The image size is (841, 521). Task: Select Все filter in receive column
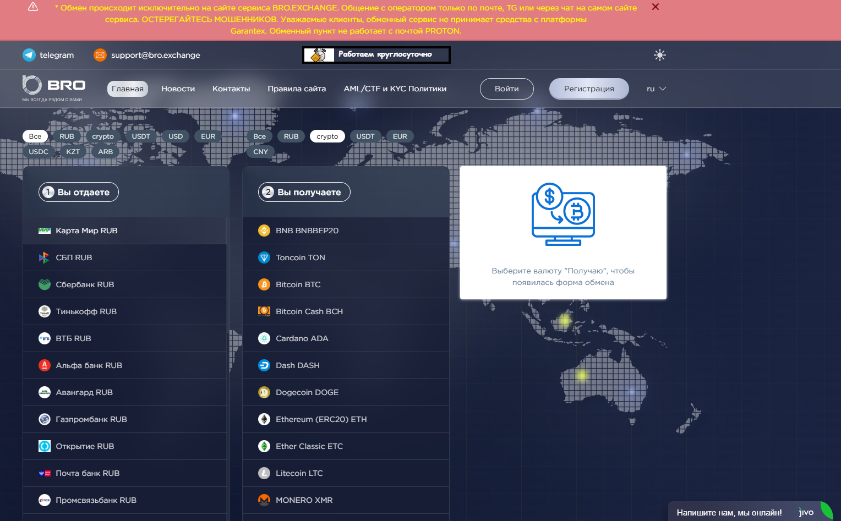pyautogui.click(x=260, y=136)
